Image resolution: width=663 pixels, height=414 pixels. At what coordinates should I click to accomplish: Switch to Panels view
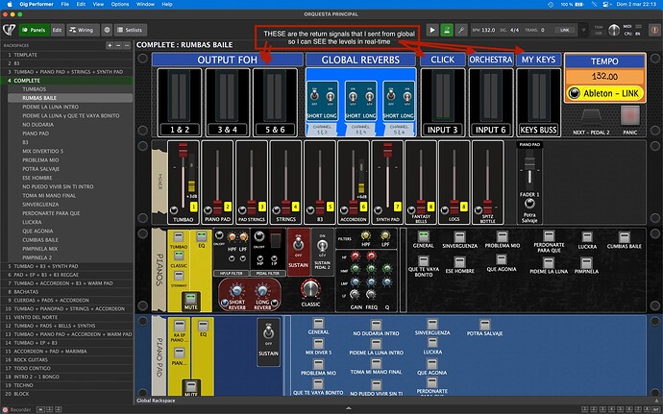[35, 30]
